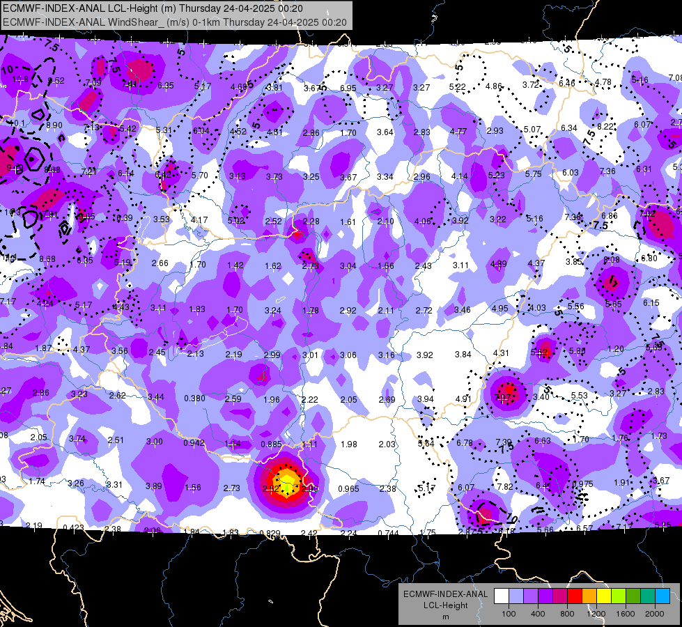Click the wind shear value 4.77
The image size is (682, 627).
(x=458, y=132)
